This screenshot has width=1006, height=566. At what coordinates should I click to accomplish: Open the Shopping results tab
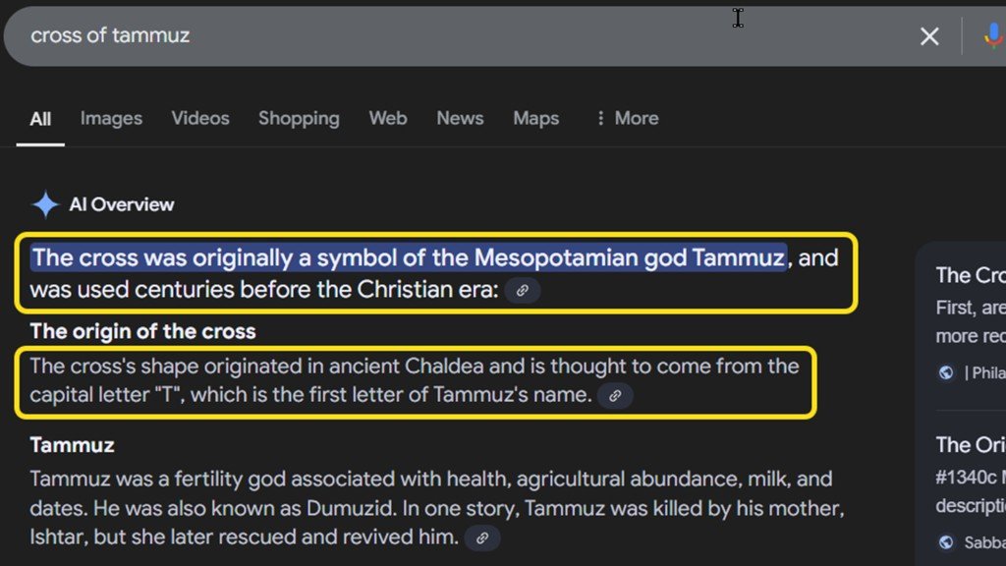point(299,118)
